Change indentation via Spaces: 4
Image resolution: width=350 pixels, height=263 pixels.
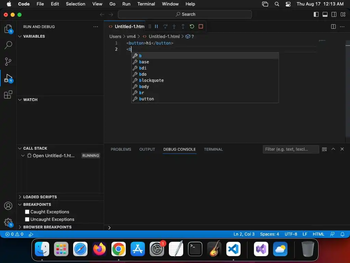[x=269, y=234]
